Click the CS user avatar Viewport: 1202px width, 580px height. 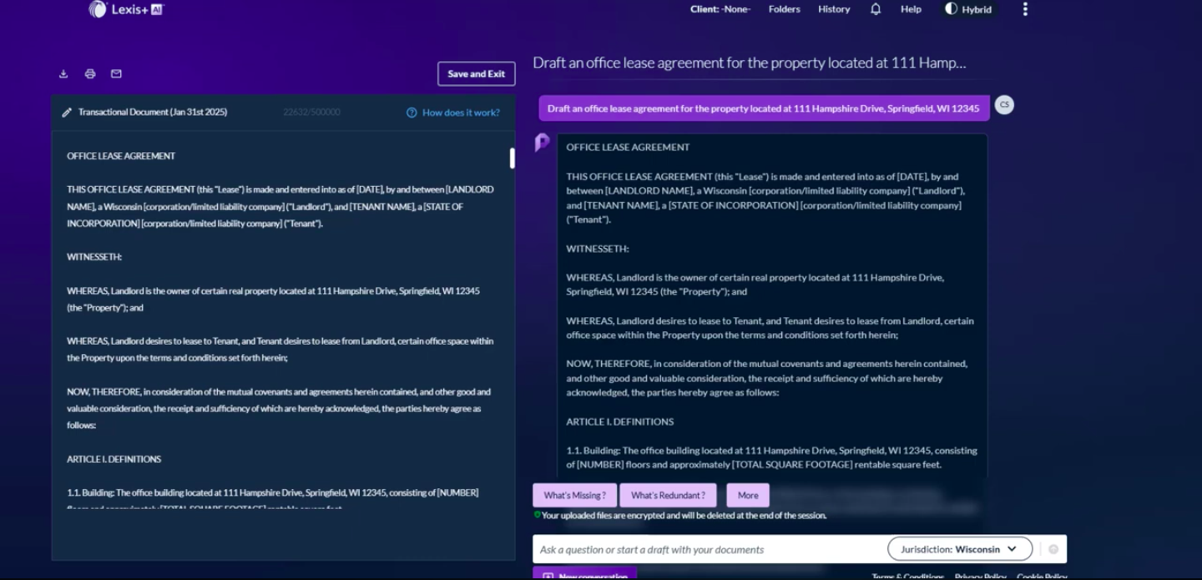coord(1004,105)
